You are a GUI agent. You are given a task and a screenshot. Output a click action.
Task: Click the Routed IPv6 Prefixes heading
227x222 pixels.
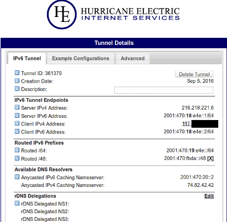[39, 143]
